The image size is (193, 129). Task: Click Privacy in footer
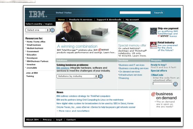click(47, 120)
